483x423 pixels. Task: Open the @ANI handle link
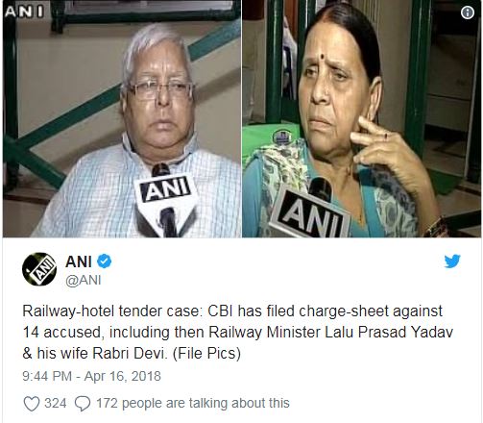point(84,280)
